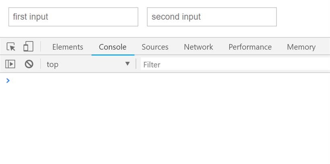This screenshot has height=164, width=330.
Task: Toggle the device toolbar icon
Action: point(29,46)
